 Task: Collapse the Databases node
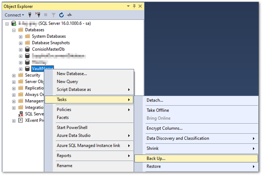[x=14, y=30]
